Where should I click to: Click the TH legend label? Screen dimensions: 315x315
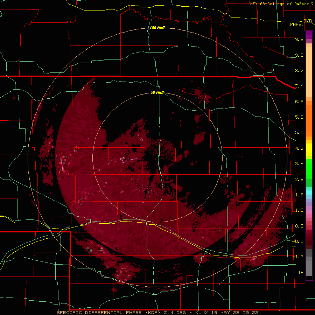click(x=301, y=273)
